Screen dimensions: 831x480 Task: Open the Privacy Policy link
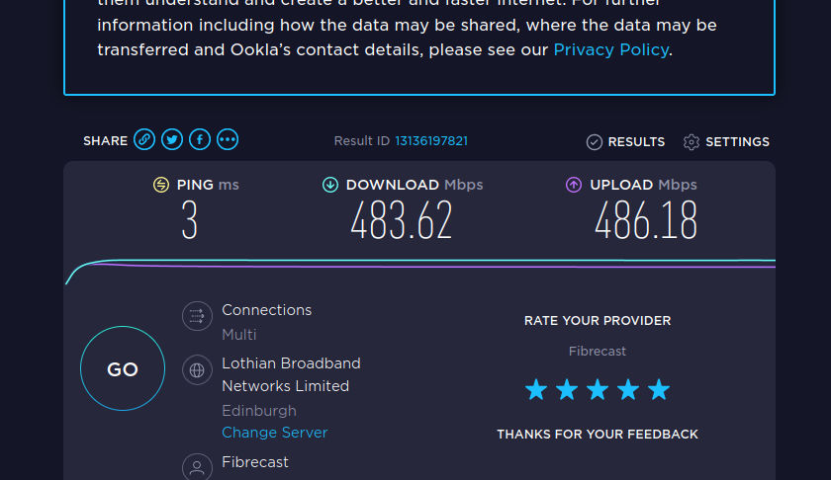click(x=610, y=49)
